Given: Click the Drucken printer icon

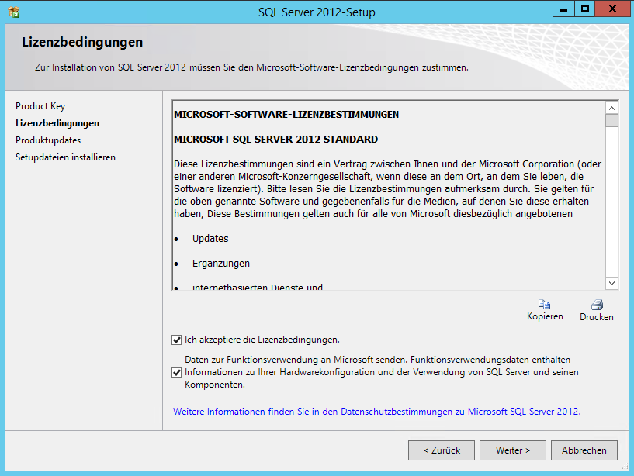Looking at the screenshot, I should coord(596,305).
